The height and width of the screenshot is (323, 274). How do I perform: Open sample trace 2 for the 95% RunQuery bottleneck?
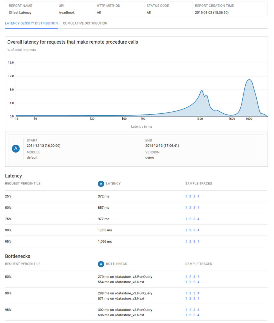click(x=190, y=310)
